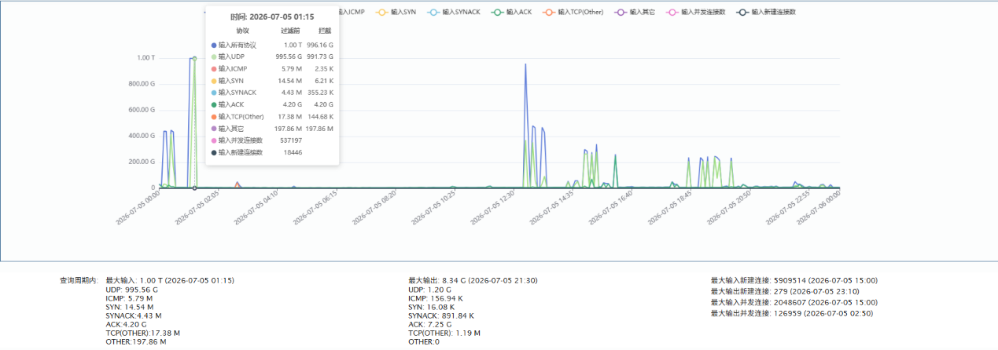
Task: Click the 过滤前 column header in the tooltip
Action: point(291,31)
